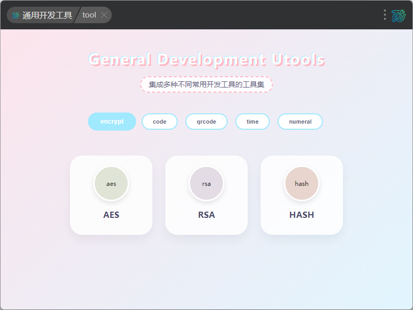Viewport: 413px width, 310px height.
Task: Open the RSA tool card label
Action: (x=206, y=215)
